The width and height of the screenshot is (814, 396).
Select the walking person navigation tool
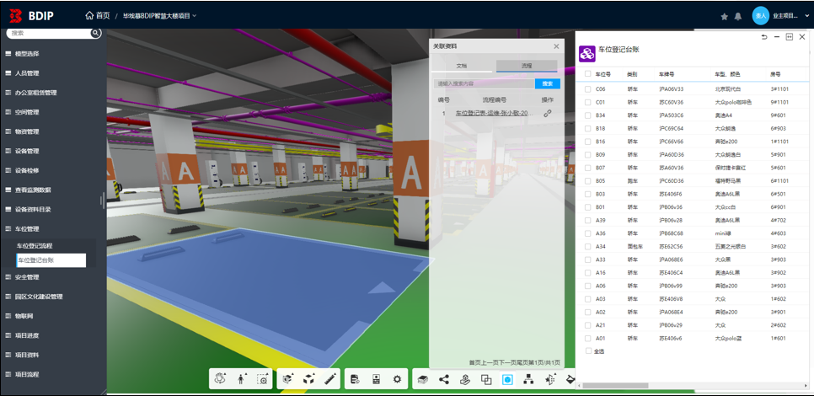tap(242, 379)
